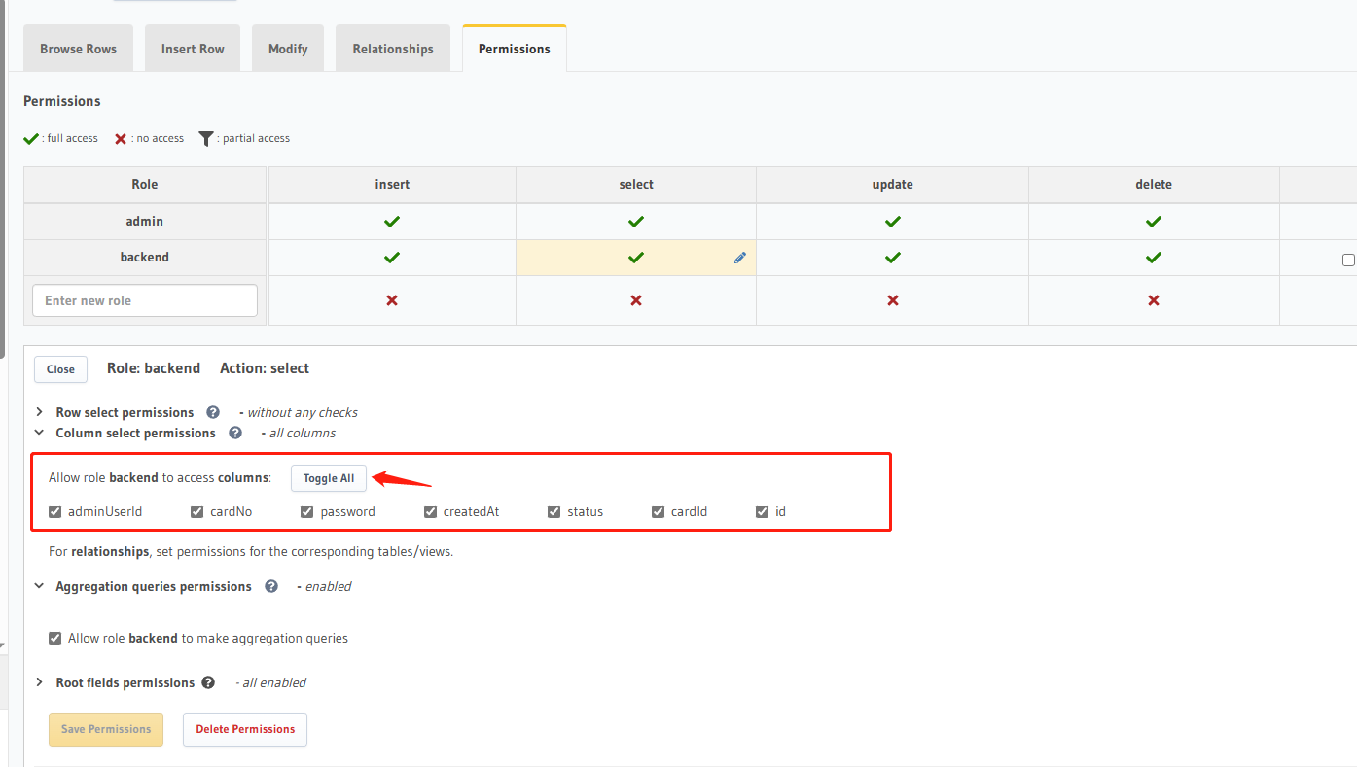Click the Enter new role input field

click(x=144, y=300)
